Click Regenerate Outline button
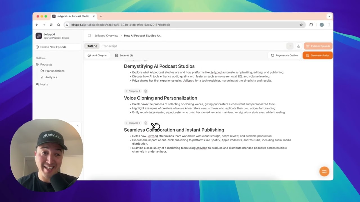 [x=284, y=55]
